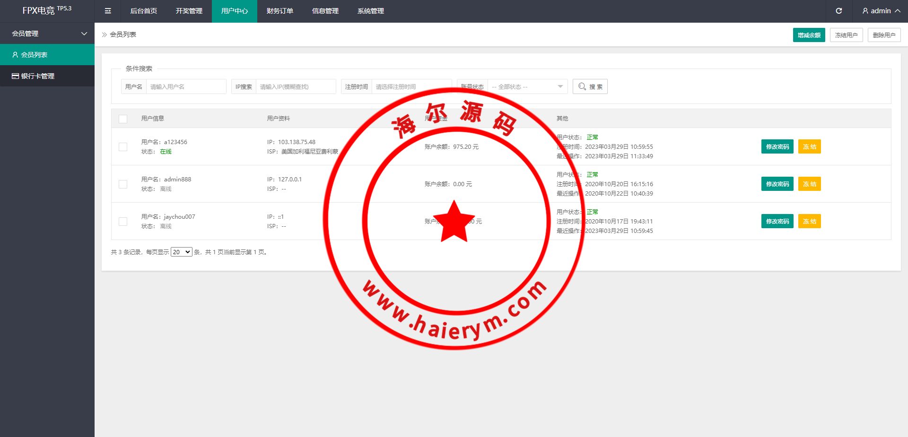Screen dimensions: 908x437
Task: Click the breadcrumb double-arrow icon
Action: (x=105, y=34)
